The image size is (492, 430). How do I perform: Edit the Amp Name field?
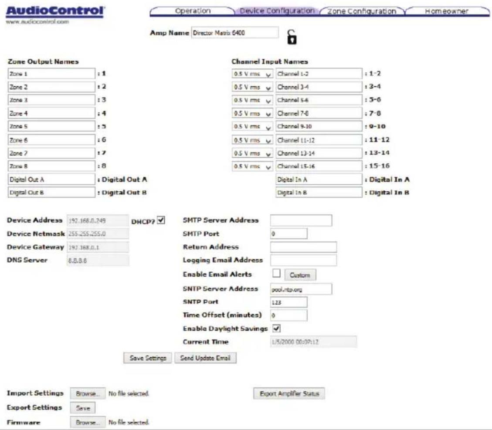235,33
